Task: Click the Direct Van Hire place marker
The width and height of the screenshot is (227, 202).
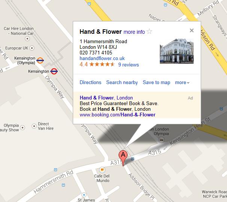Action: tap(34, 126)
